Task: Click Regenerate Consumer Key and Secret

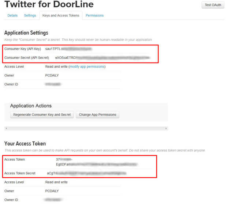Action: tap(42, 114)
